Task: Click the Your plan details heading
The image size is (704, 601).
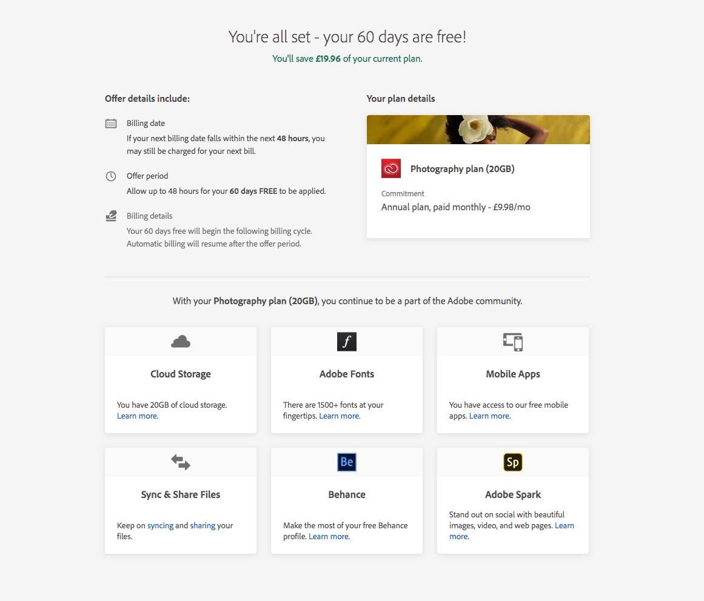Action: pos(400,99)
